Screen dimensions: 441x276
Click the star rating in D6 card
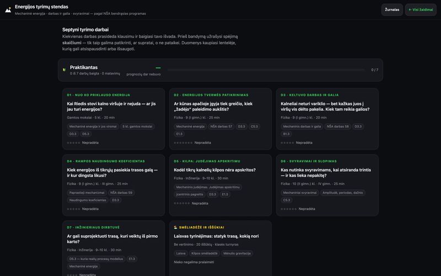tap(288, 209)
